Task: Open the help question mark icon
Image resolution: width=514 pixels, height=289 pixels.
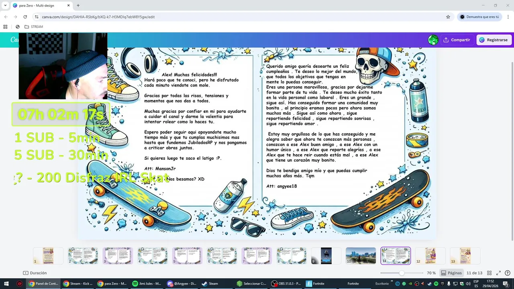Action: pyautogui.click(x=508, y=273)
